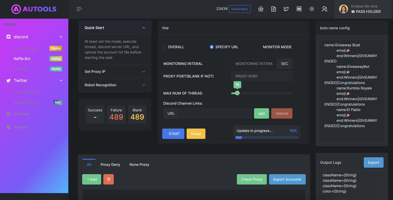This screenshot has height=200, width=393.
Task: Click the SEC unit label
Action: tap(285, 64)
